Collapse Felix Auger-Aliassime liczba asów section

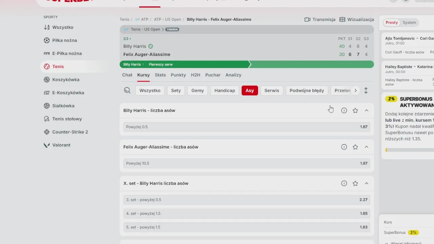(x=367, y=147)
